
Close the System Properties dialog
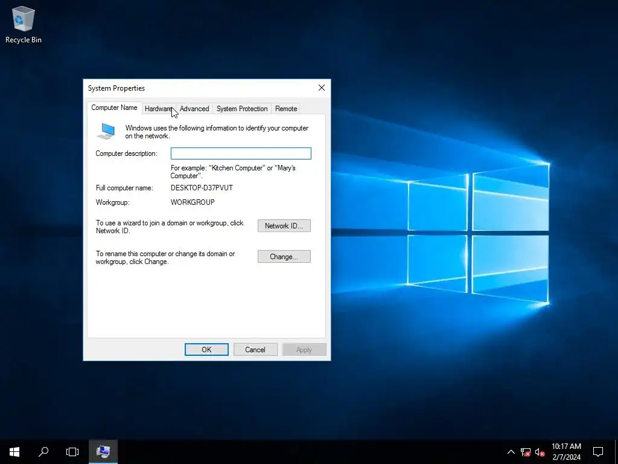click(322, 88)
